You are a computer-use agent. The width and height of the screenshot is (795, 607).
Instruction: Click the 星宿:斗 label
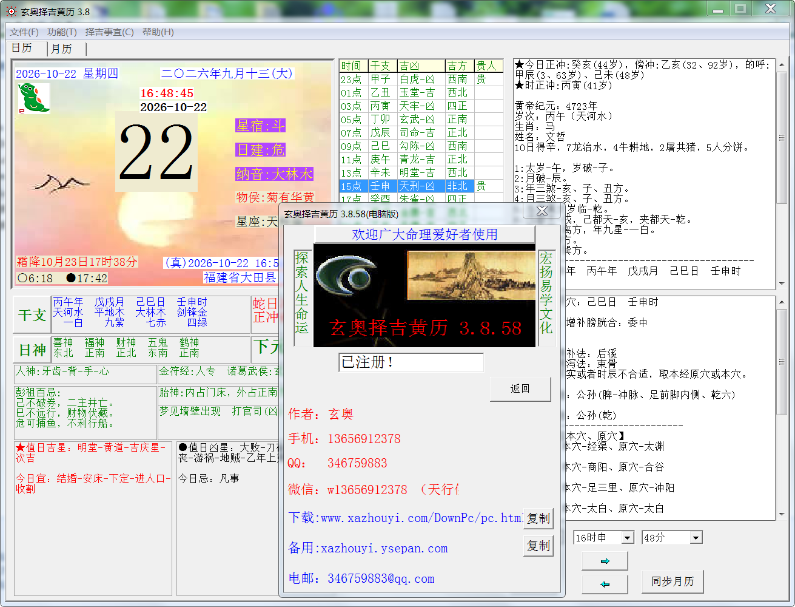[260, 126]
